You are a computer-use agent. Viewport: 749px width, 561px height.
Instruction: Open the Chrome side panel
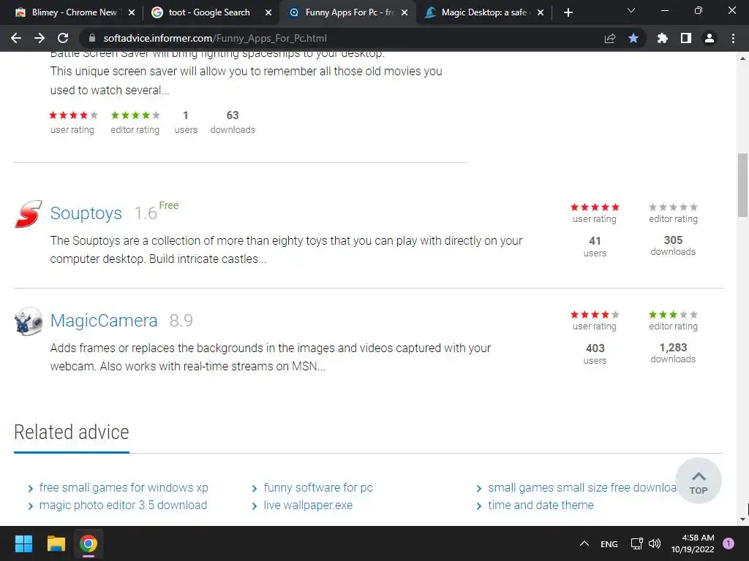click(x=686, y=38)
